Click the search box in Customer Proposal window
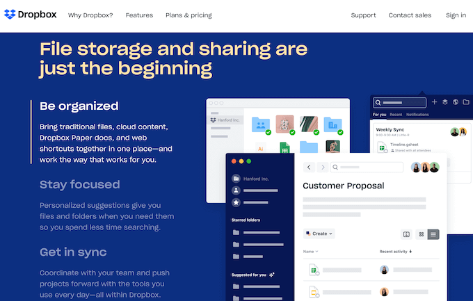 tap(367, 167)
